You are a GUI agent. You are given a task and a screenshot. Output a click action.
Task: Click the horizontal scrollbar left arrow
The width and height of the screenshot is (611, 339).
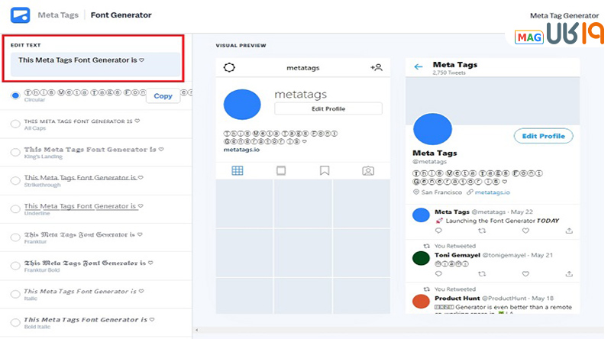(x=197, y=331)
